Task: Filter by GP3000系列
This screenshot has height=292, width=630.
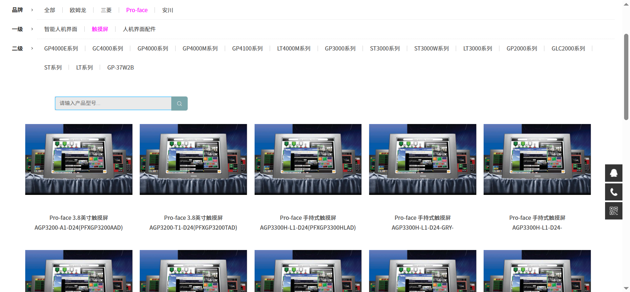Action: [x=340, y=49]
